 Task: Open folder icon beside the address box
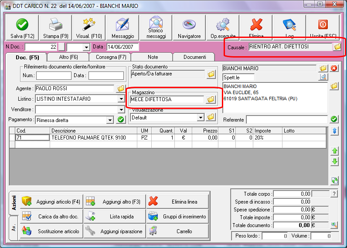tap(334, 86)
